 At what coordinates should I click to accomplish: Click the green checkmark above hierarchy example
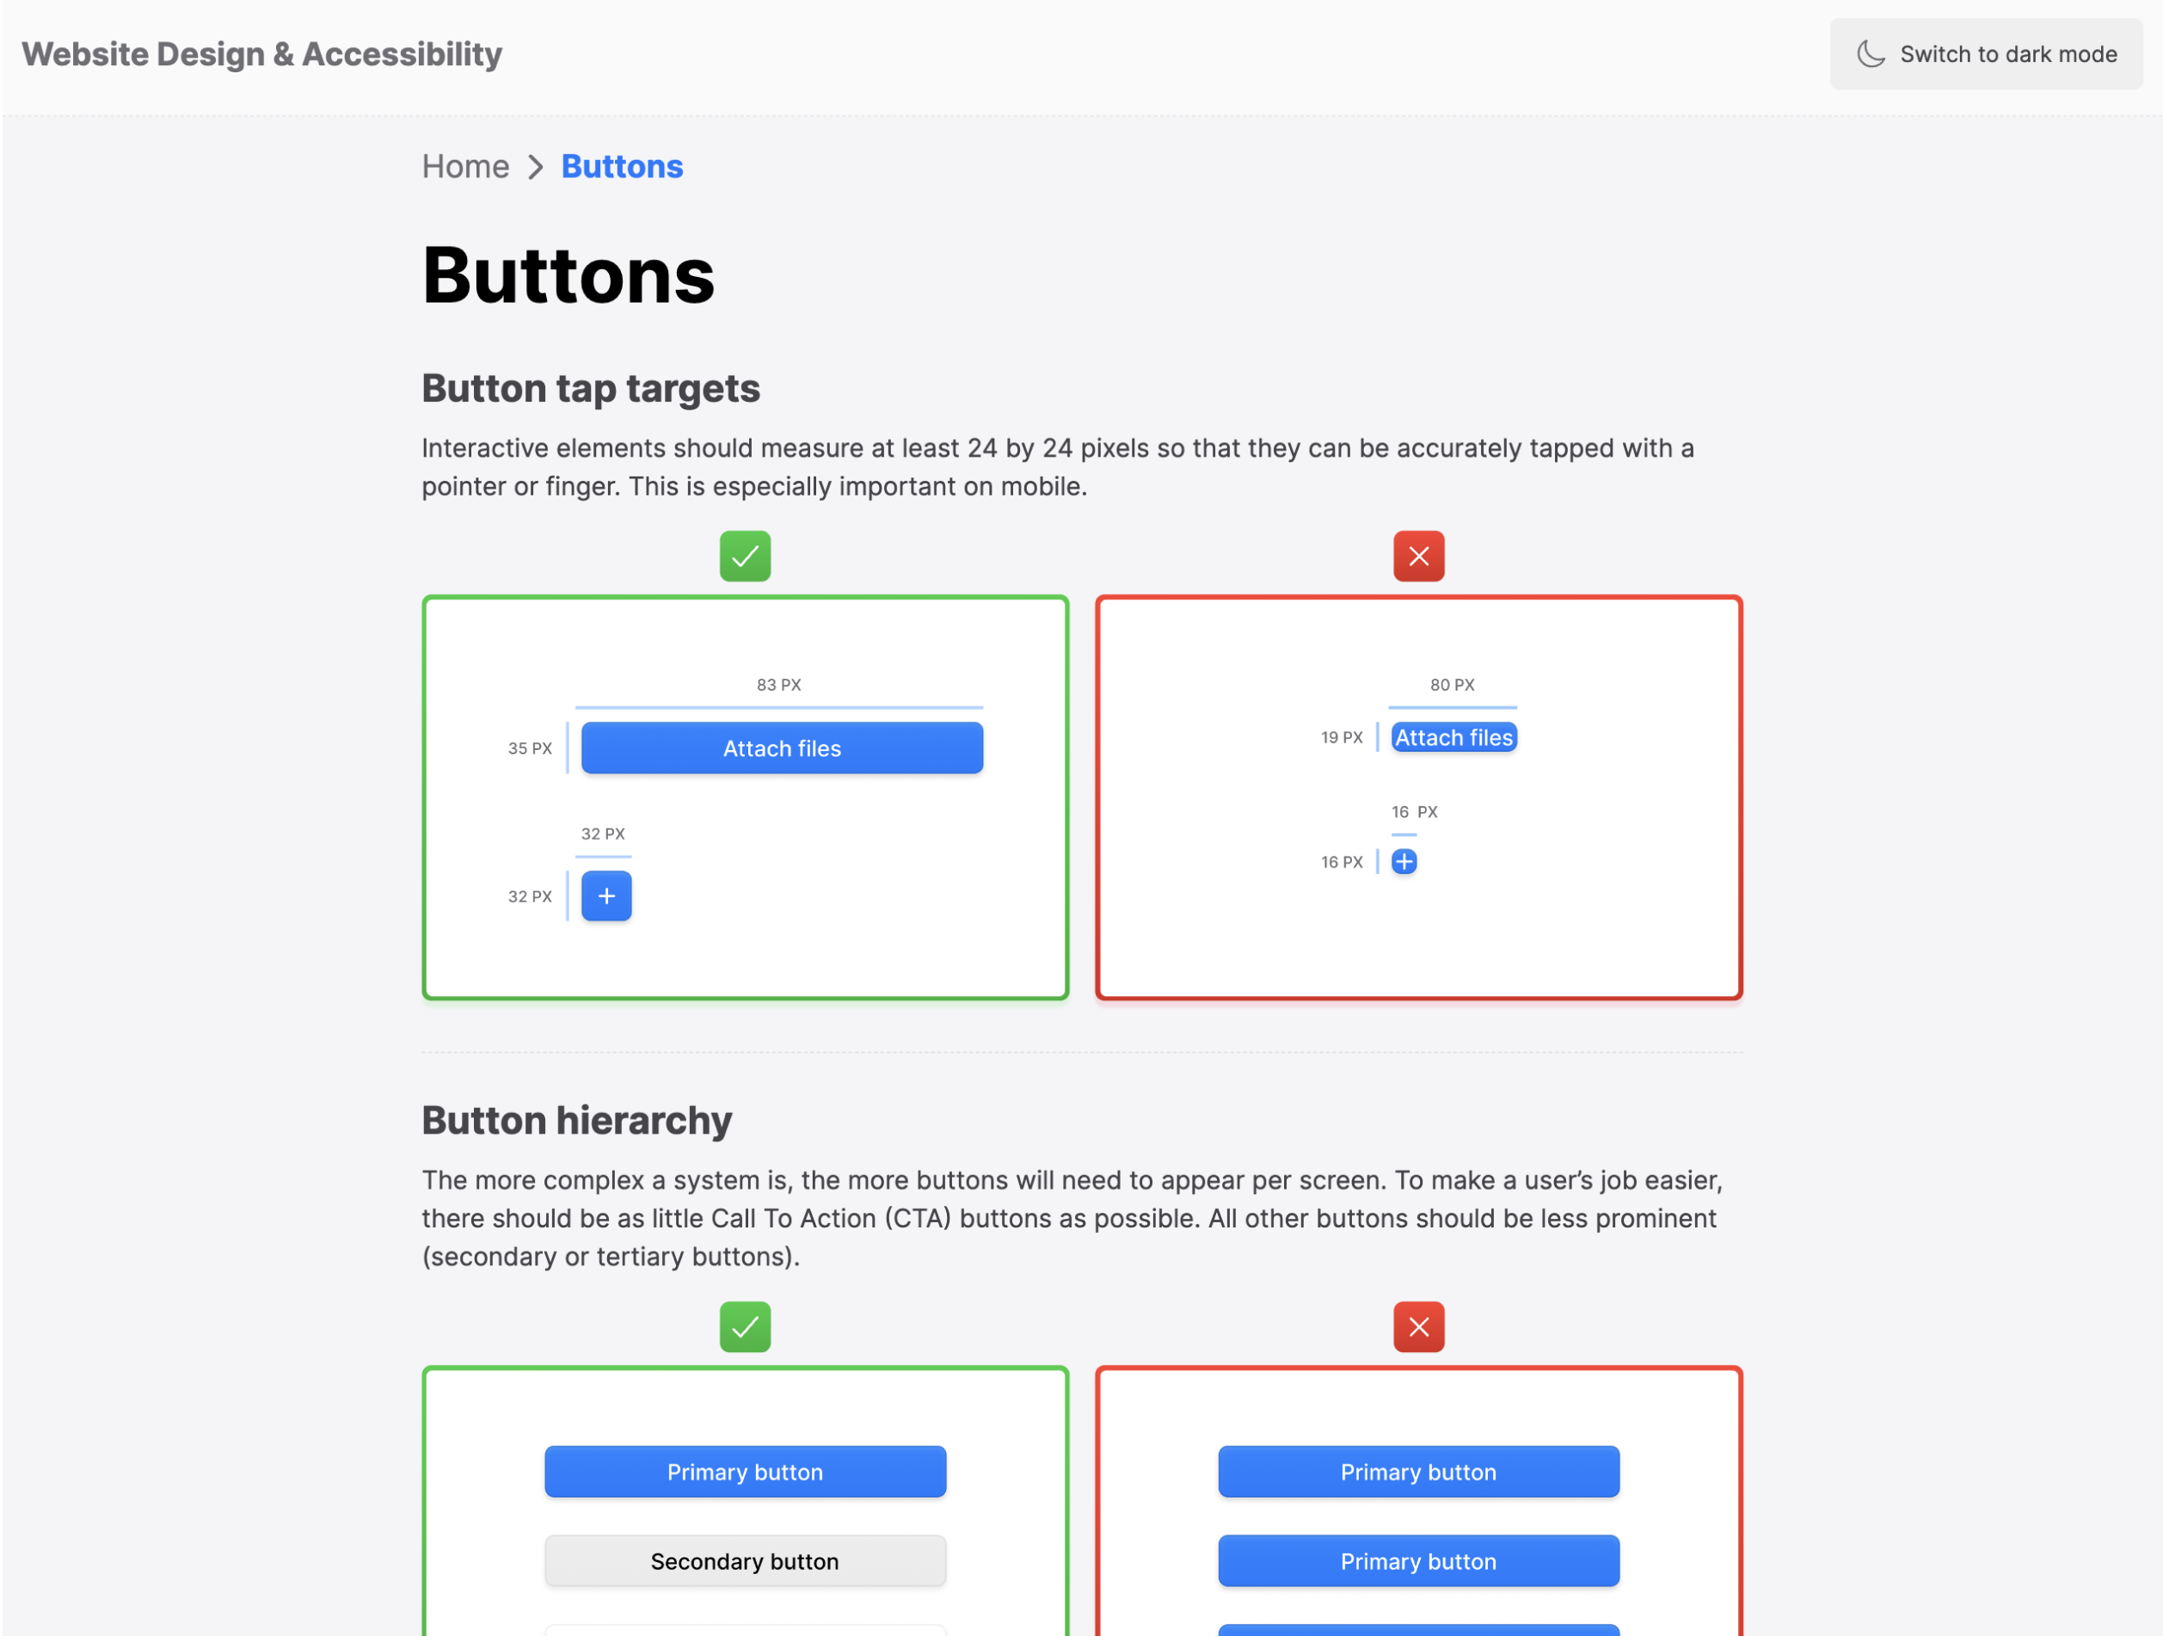click(744, 1326)
